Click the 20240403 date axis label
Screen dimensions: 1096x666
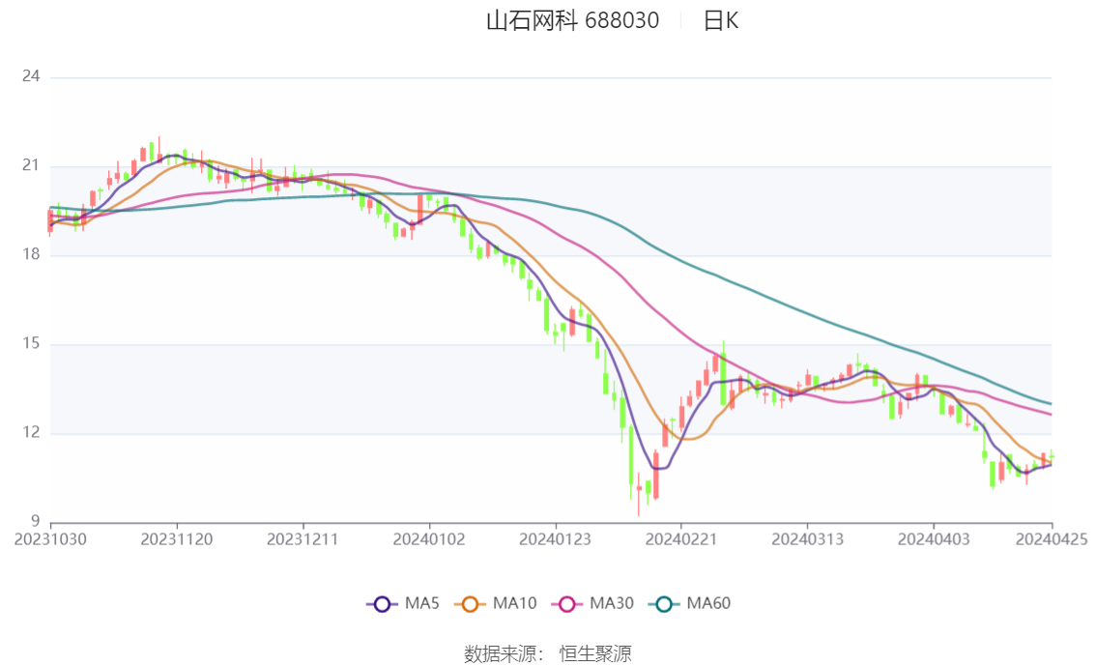pyautogui.click(x=934, y=539)
